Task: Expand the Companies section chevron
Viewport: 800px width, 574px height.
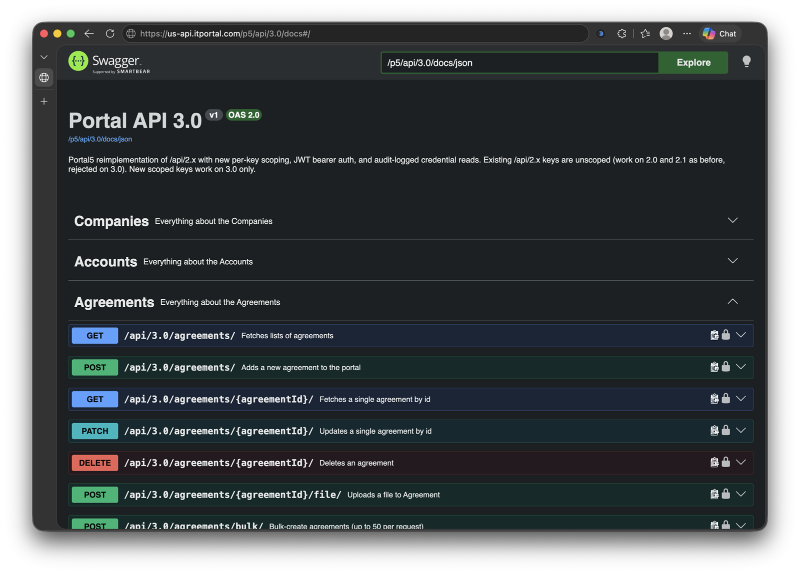Action: (x=732, y=220)
